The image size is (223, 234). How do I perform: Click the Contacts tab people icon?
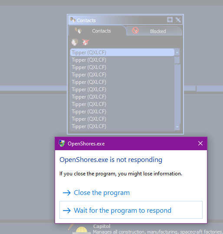(x=78, y=30)
